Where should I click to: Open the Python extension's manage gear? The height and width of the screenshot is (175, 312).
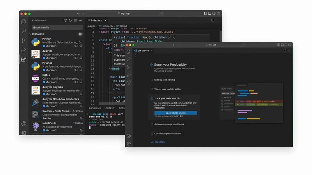pos(81,46)
